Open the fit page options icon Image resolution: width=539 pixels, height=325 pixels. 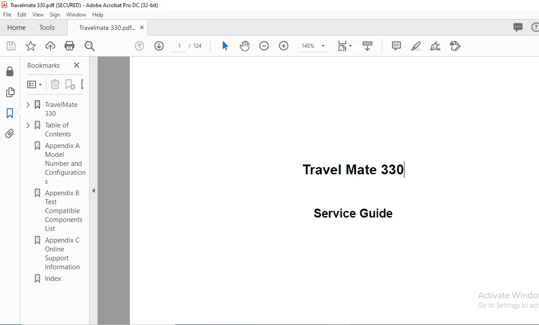(344, 46)
